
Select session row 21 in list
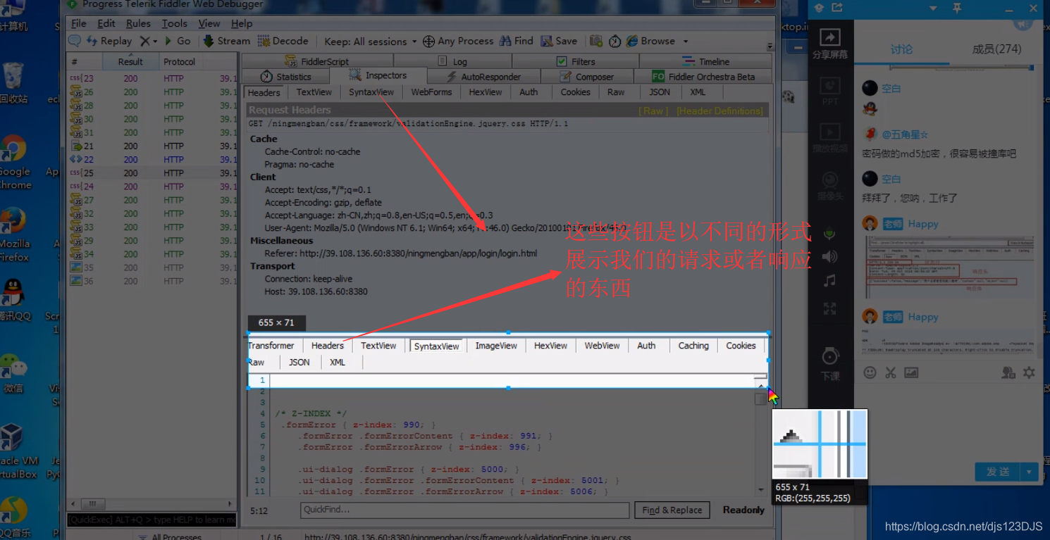click(153, 146)
